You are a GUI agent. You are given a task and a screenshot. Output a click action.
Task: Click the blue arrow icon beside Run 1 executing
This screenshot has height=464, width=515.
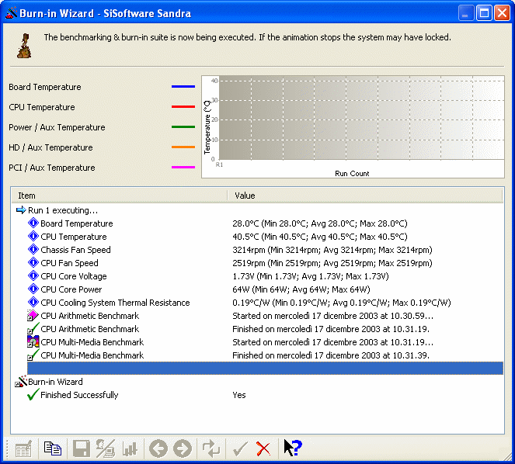click(x=21, y=210)
